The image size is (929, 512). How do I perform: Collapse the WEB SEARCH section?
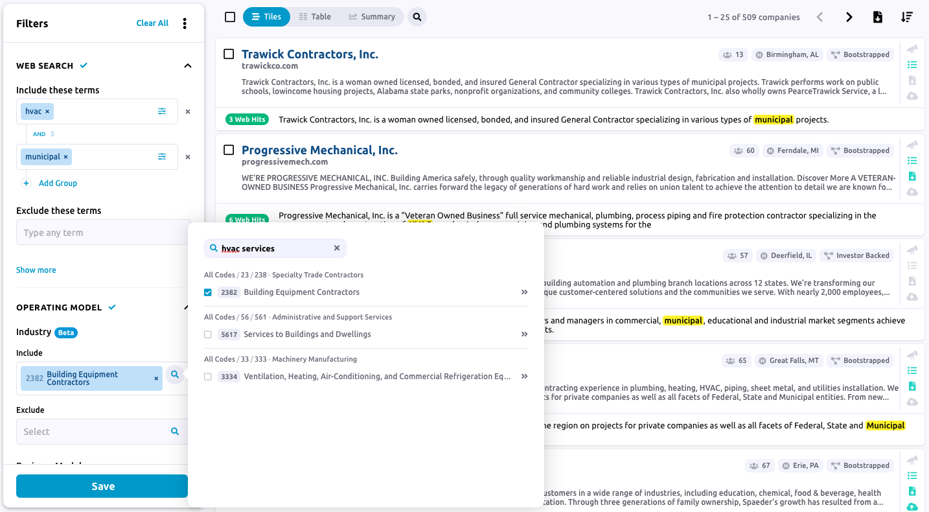(x=188, y=65)
